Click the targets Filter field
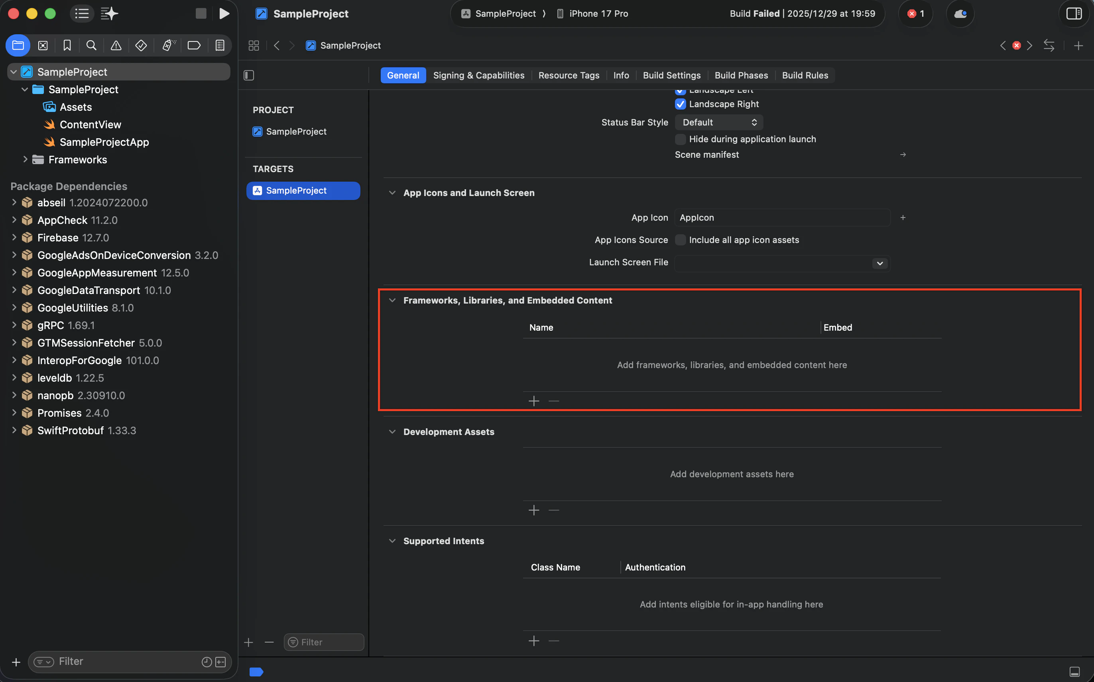This screenshot has height=682, width=1094. [x=324, y=642]
